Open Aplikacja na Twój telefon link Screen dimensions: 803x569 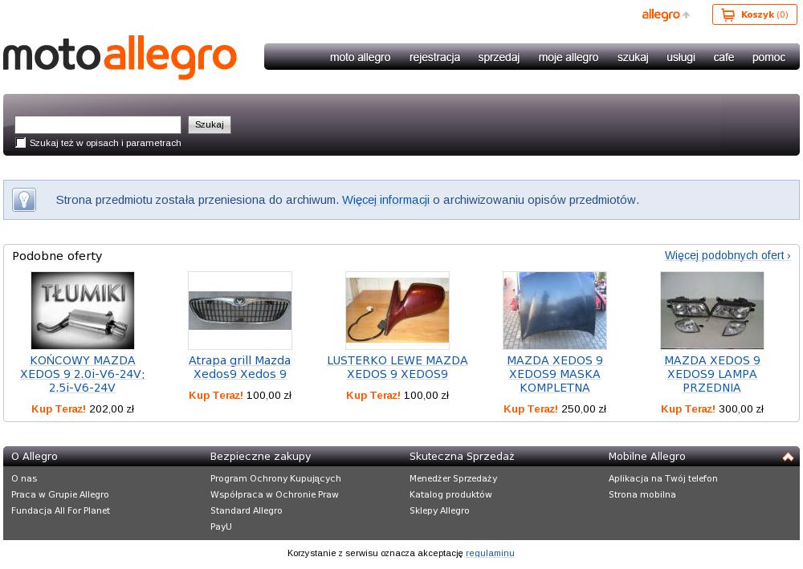662,478
